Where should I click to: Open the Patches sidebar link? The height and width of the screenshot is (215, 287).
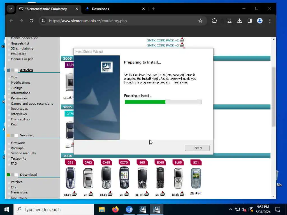(17, 182)
